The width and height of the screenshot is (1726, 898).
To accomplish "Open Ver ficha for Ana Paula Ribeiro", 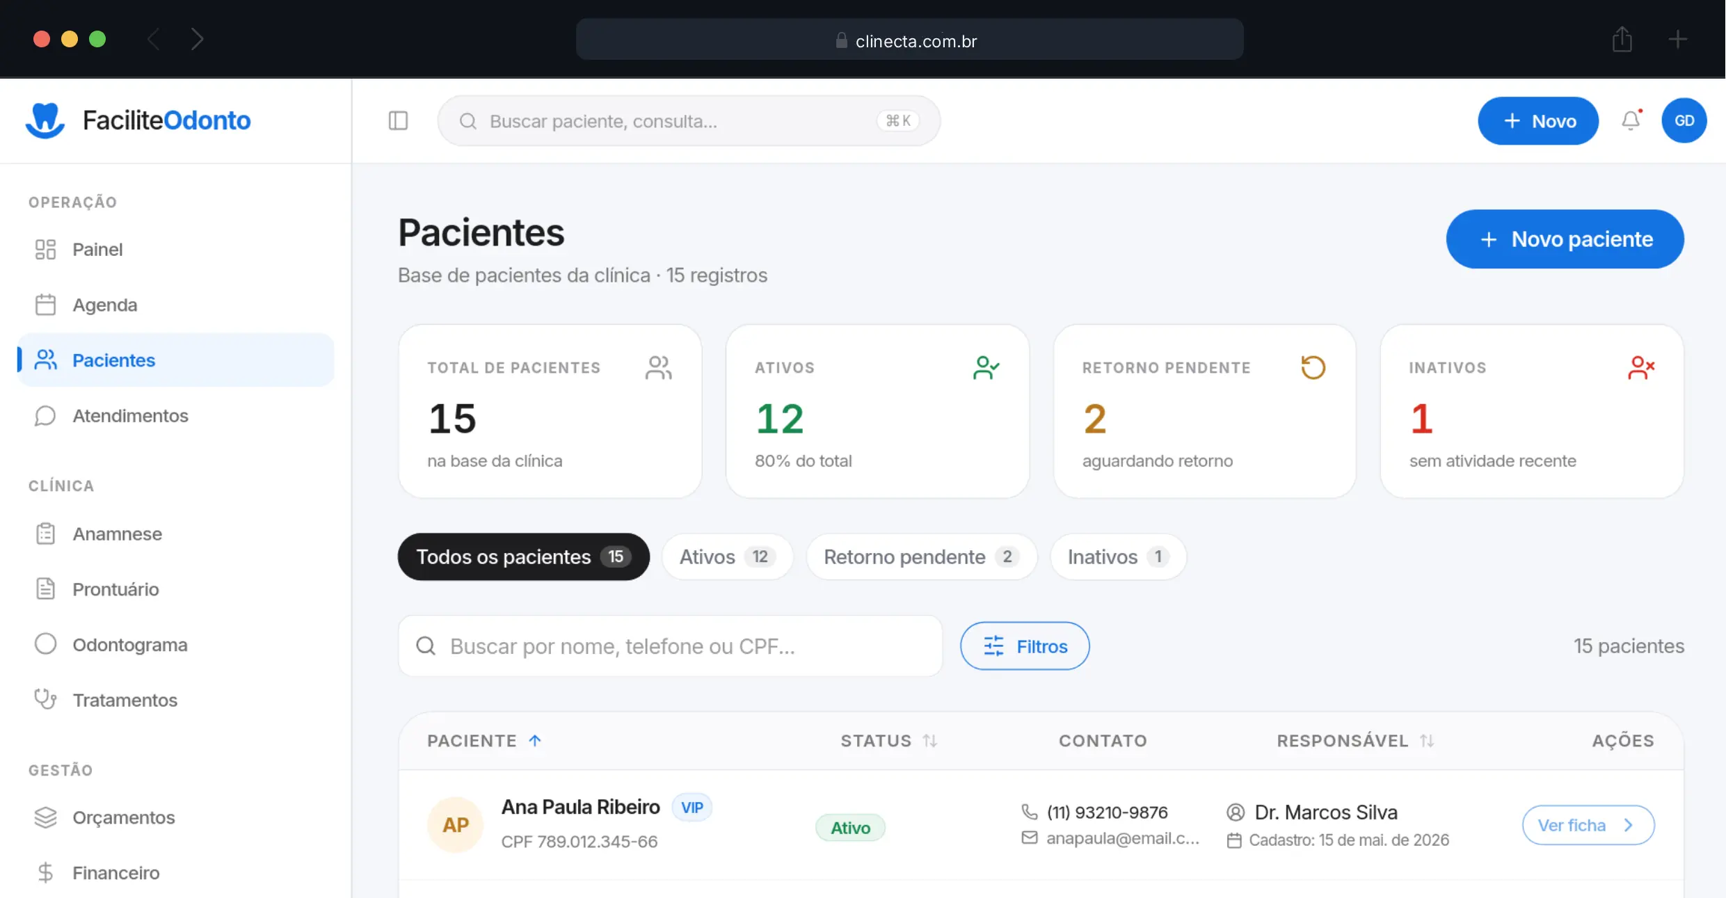I will [1588, 825].
